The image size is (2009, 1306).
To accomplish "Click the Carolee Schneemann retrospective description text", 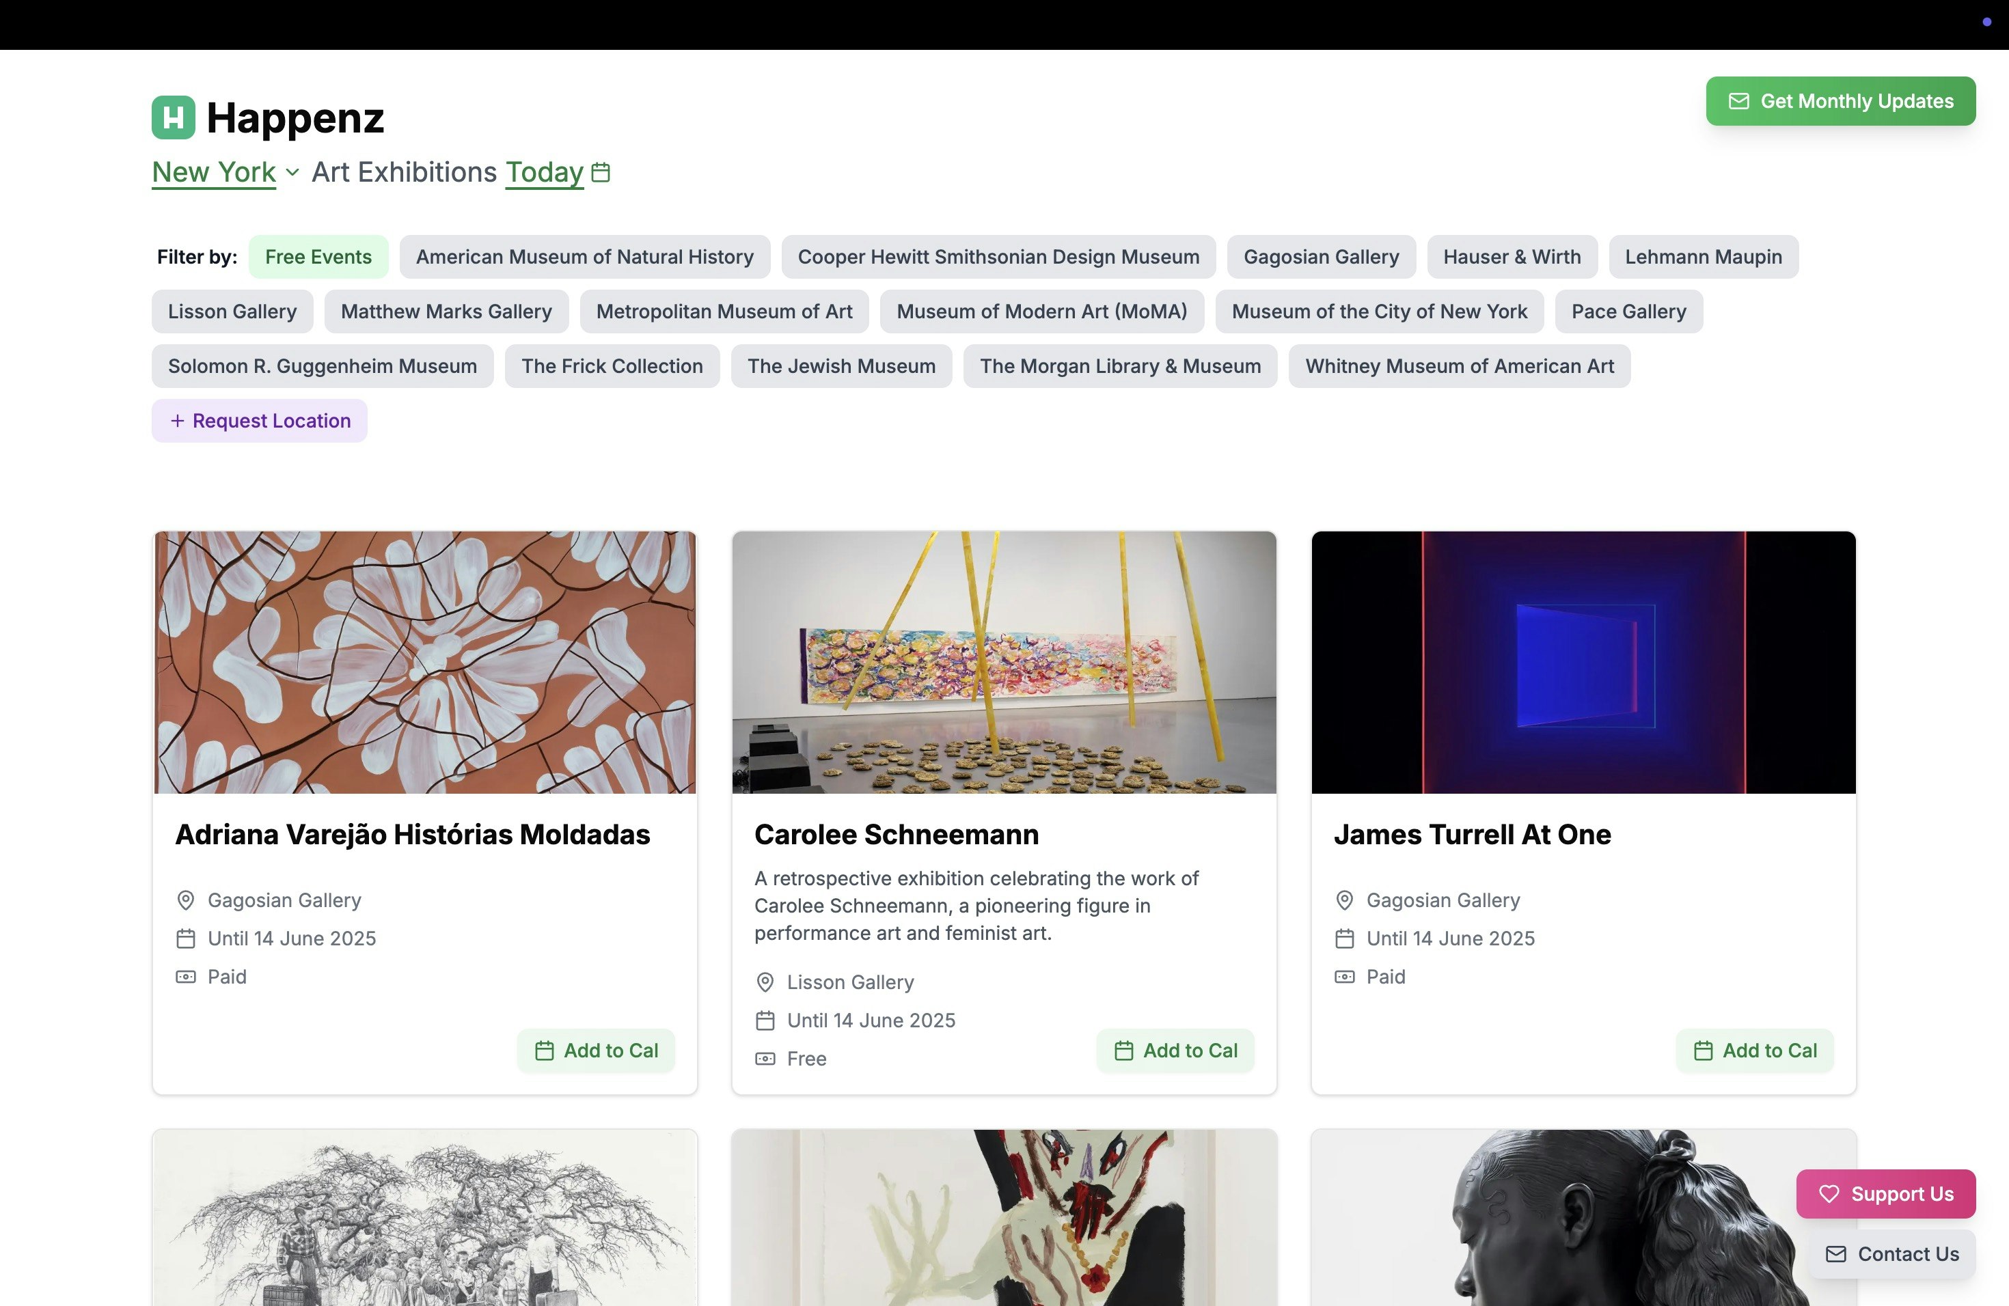I will (x=976, y=906).
